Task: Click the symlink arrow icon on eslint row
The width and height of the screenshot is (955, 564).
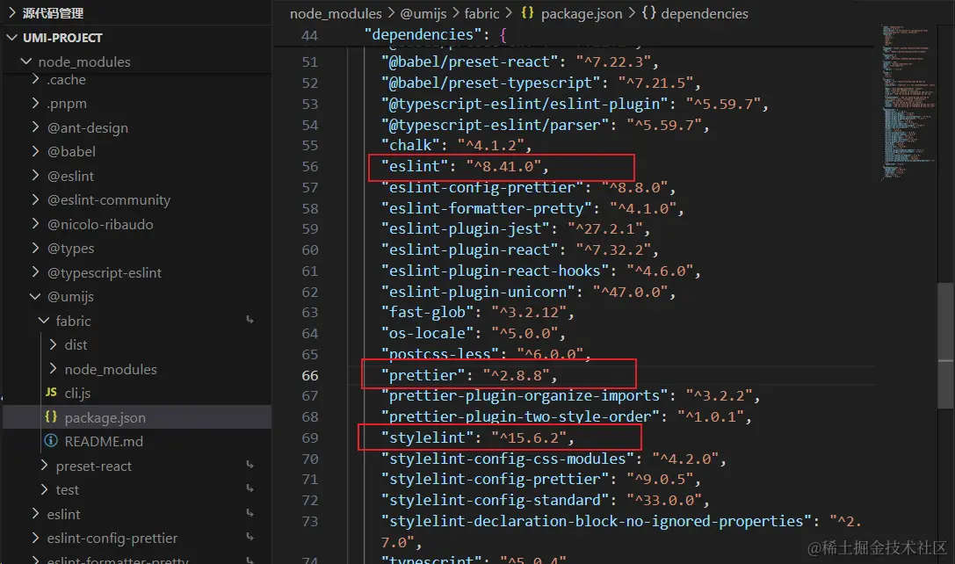Action: coord(250,513)
